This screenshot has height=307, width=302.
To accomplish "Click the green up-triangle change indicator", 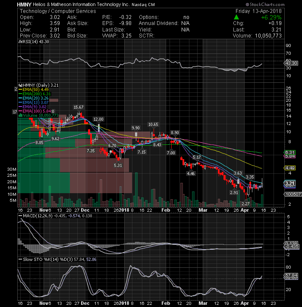I will pos(236,17).
